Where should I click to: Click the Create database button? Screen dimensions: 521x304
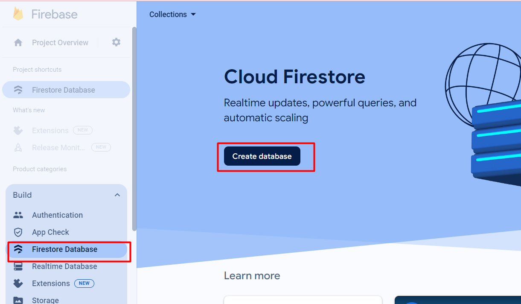click(262, 156)
